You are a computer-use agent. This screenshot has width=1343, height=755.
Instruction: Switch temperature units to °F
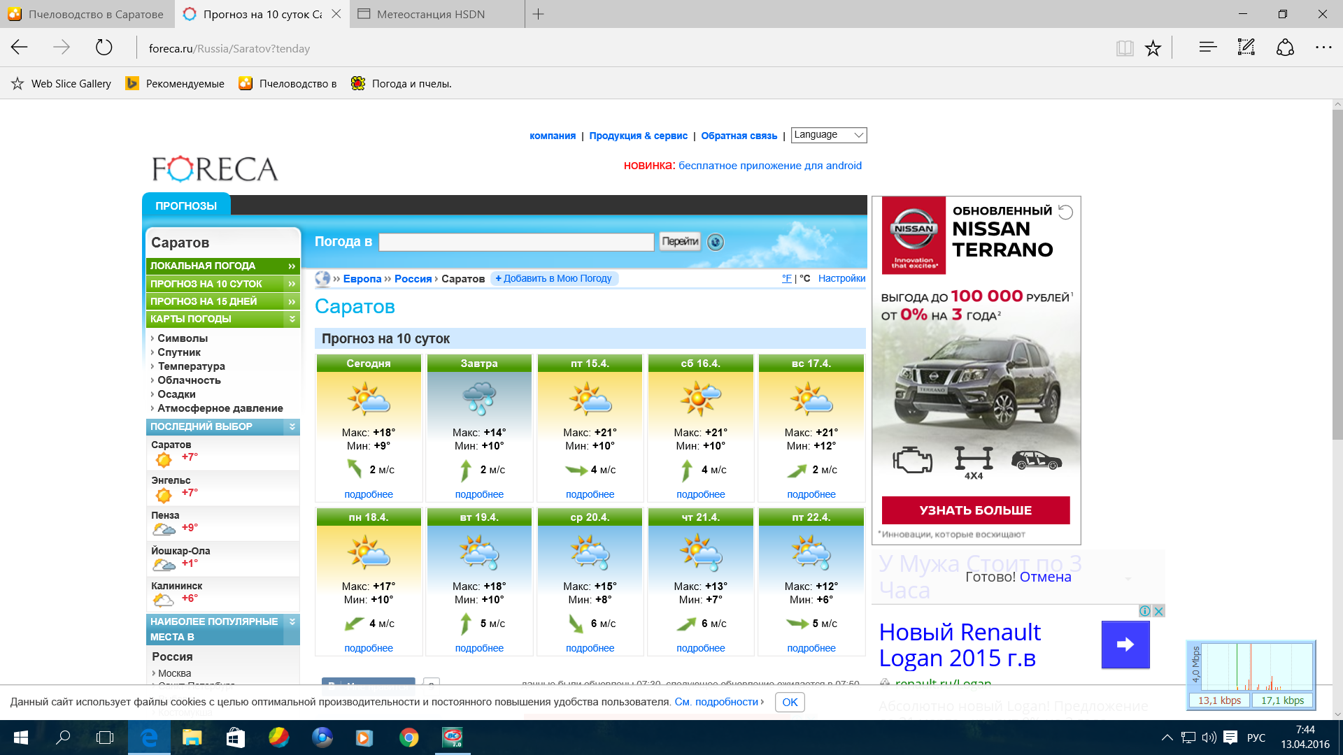pyautogui.click(x=786, y=278)
